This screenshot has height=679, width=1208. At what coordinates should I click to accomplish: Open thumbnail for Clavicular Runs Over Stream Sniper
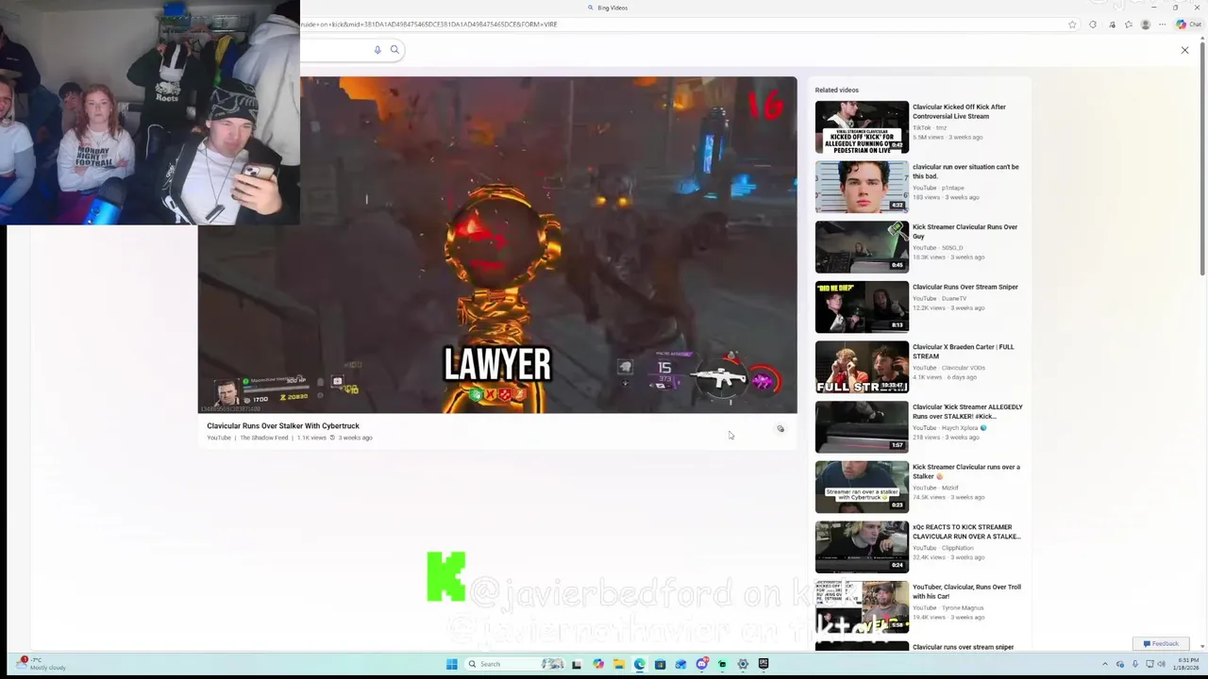click(862, 307)
